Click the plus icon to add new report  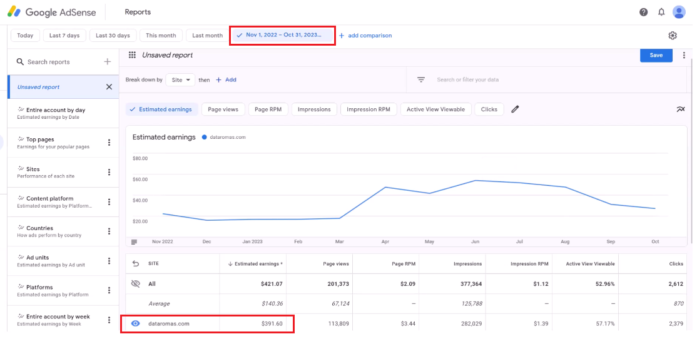coord(108,62)
